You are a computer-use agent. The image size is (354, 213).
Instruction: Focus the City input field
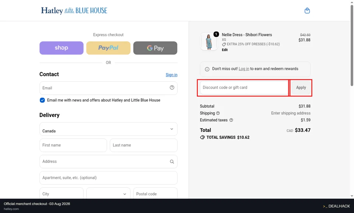pos(62,194)
